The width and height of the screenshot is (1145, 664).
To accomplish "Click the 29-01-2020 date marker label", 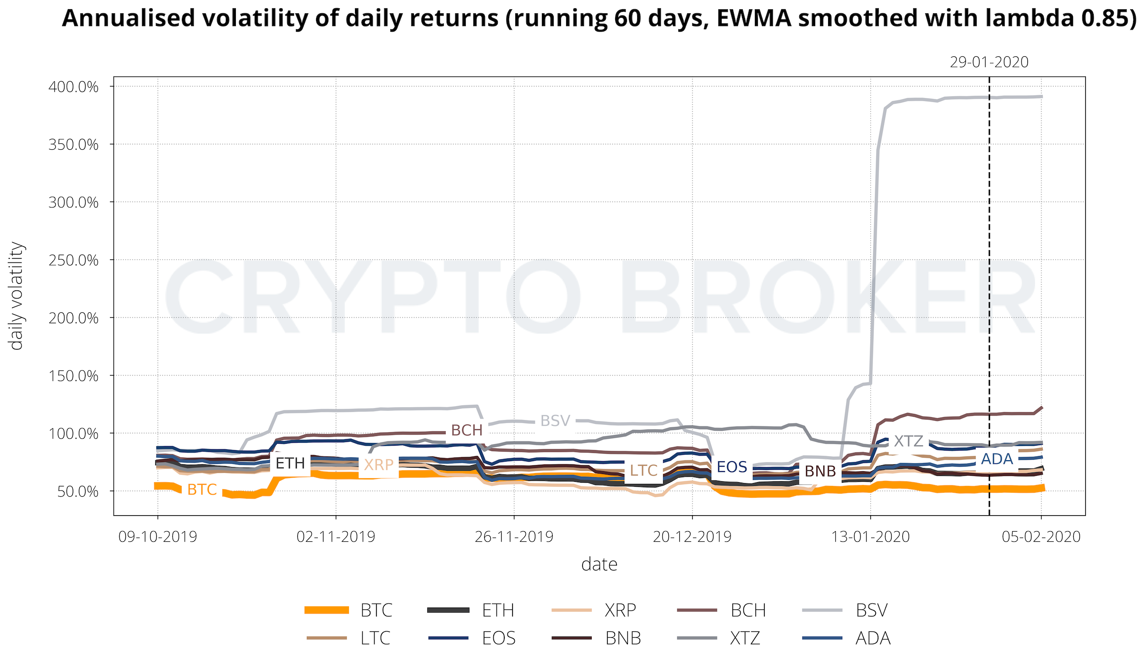I will 989,62.
